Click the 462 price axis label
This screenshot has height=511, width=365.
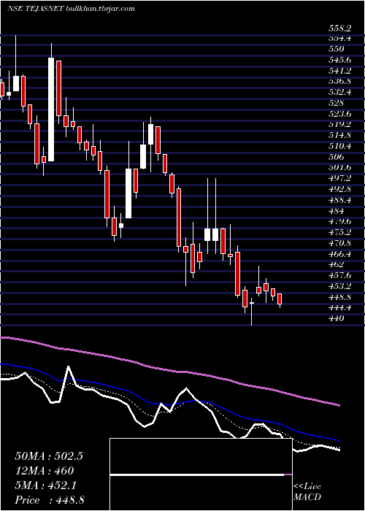click(337, 264)
